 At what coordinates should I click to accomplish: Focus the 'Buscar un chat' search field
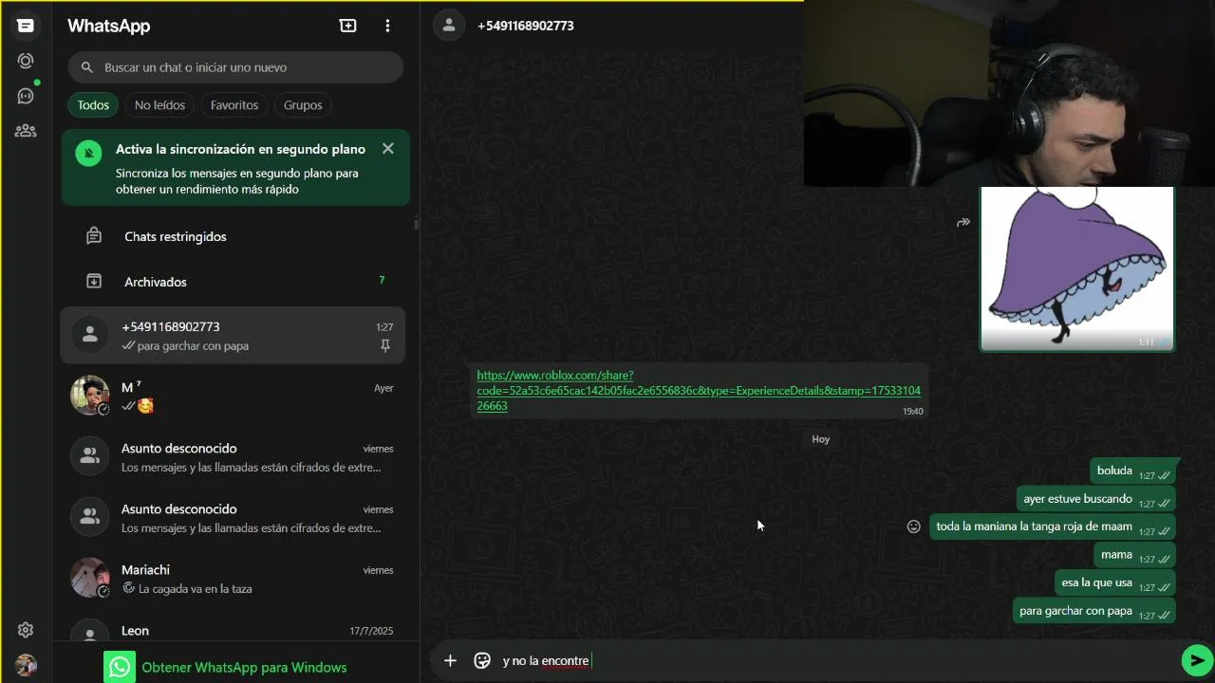[235, 67]
